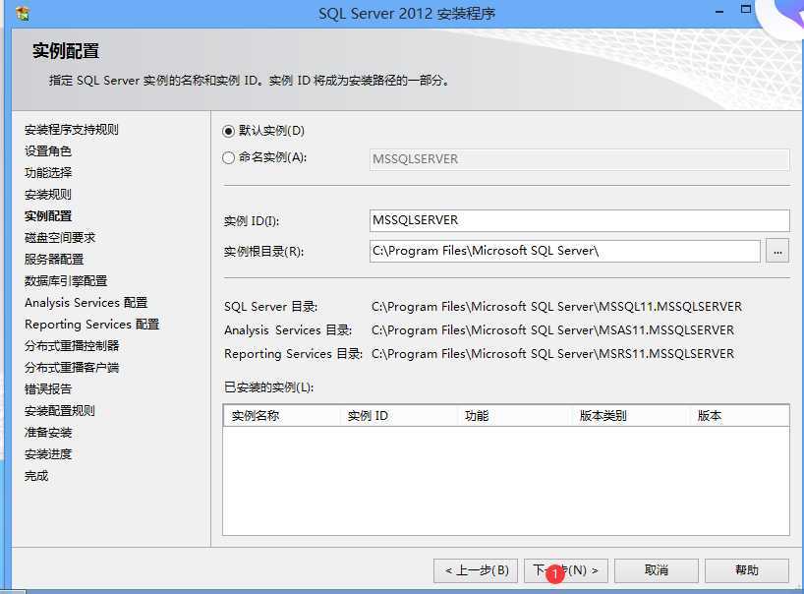This screenshot has height=594, width=804.
Task: Click the Reporting Services 目录 label
Action: [x=293, y=353]
